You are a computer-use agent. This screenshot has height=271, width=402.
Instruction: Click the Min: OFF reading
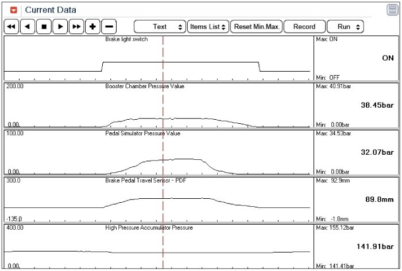[328, 77]
